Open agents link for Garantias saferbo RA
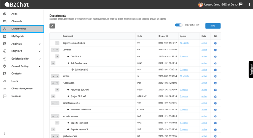 184,110
